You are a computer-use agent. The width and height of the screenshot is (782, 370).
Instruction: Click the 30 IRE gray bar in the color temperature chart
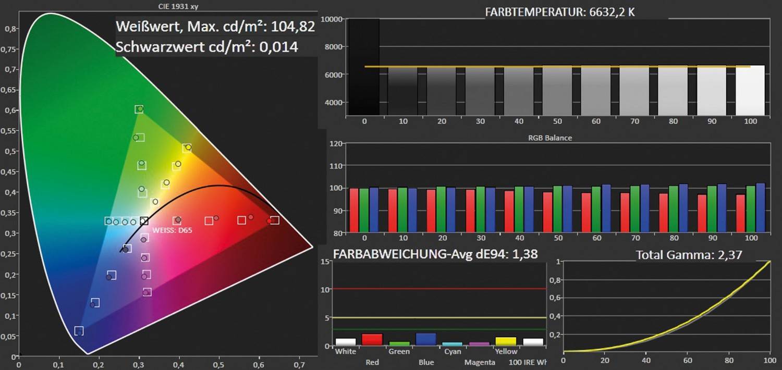[x=480, y=91]
